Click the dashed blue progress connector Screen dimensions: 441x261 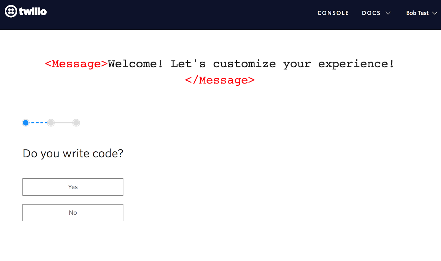coord(39,123)
